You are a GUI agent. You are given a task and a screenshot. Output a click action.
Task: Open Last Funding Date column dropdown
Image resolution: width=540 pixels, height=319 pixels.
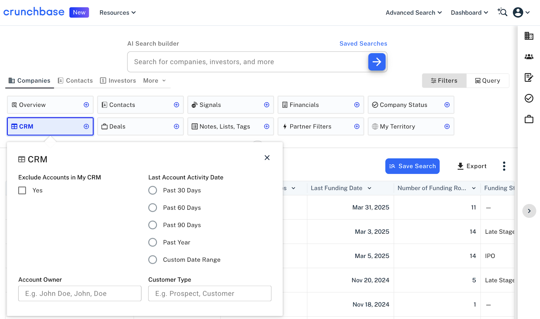point(370,188)
